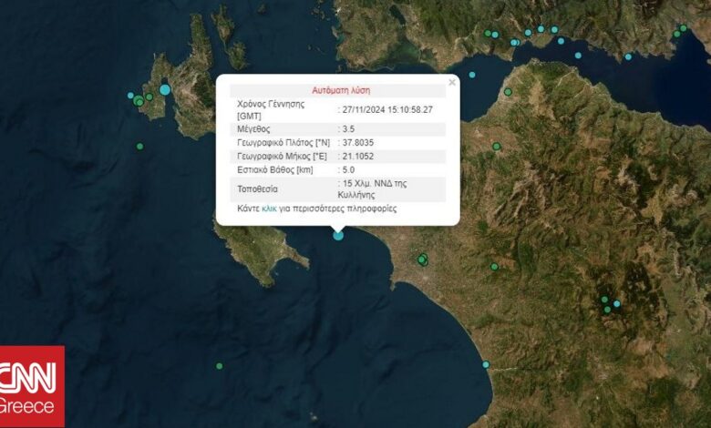This screenshot has height=428, width=711.
Task: Click the large cyan marker on Kefalonia island
Action: (x=165, y=89)
